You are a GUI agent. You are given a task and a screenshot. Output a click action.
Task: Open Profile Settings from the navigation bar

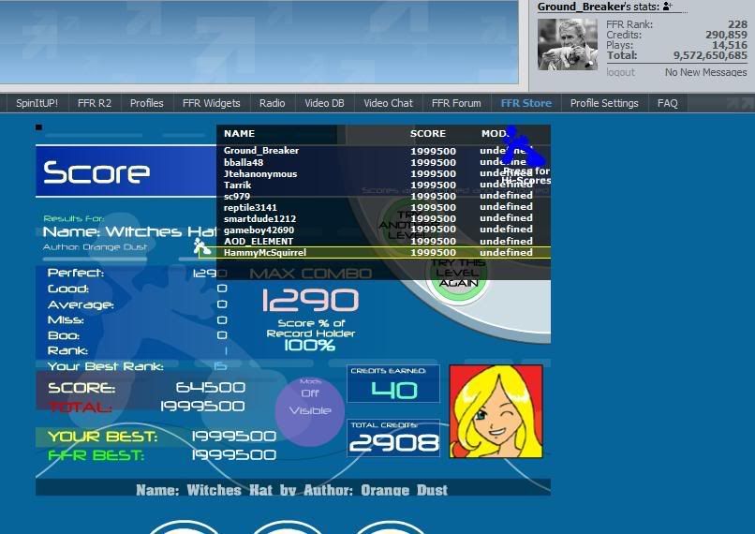tap(604, 103)
